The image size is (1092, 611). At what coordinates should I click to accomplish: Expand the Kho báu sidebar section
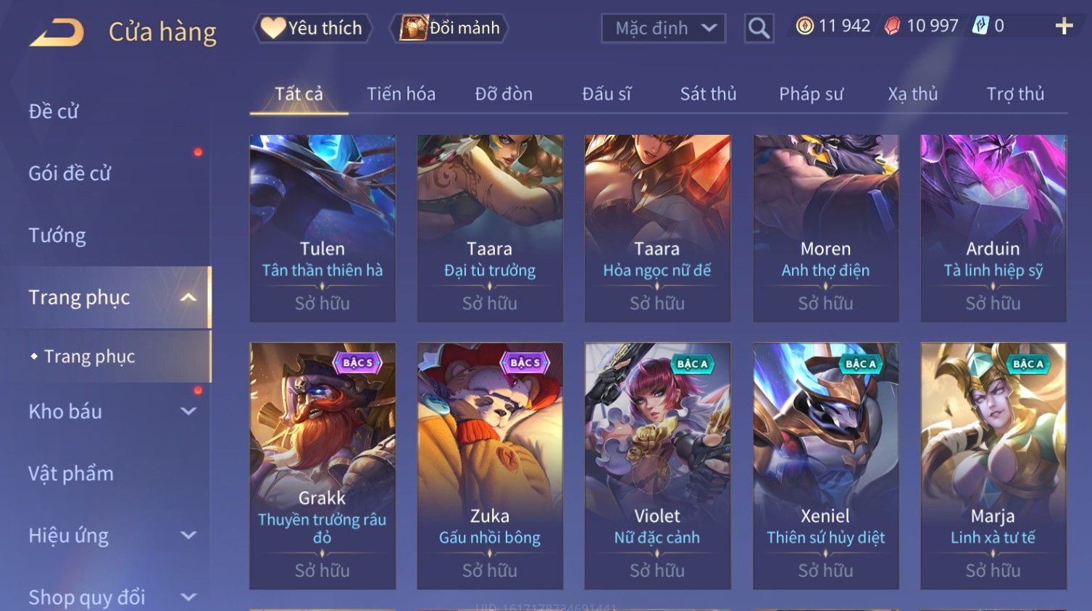click(188, 412)
